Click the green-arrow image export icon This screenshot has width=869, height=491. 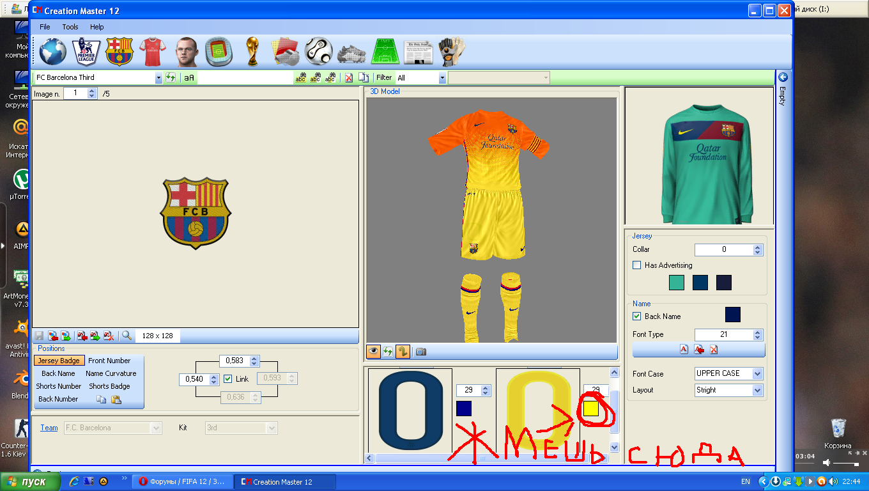[x=66, y=335]
